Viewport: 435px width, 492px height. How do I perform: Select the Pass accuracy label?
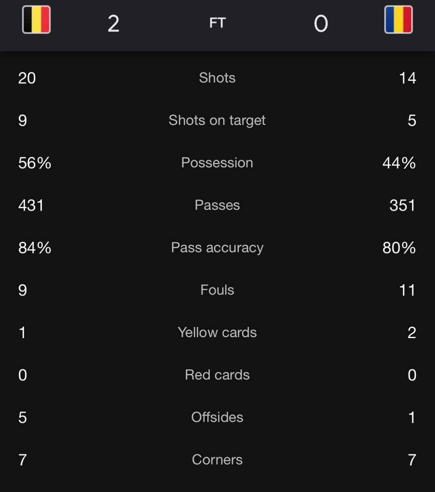(x=217, y=248)
